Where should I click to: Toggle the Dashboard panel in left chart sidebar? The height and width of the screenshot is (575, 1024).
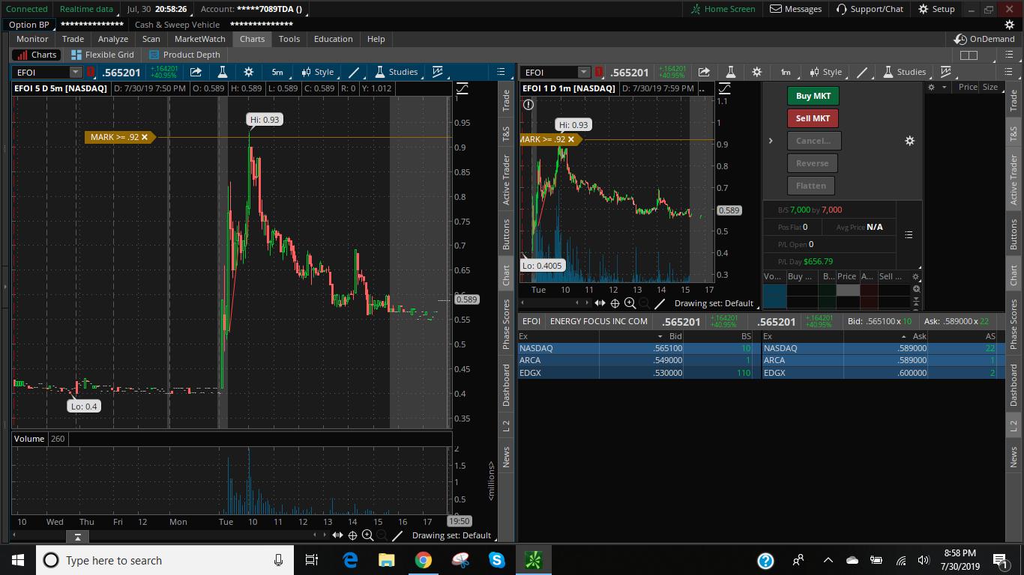[x=506, y=385]
